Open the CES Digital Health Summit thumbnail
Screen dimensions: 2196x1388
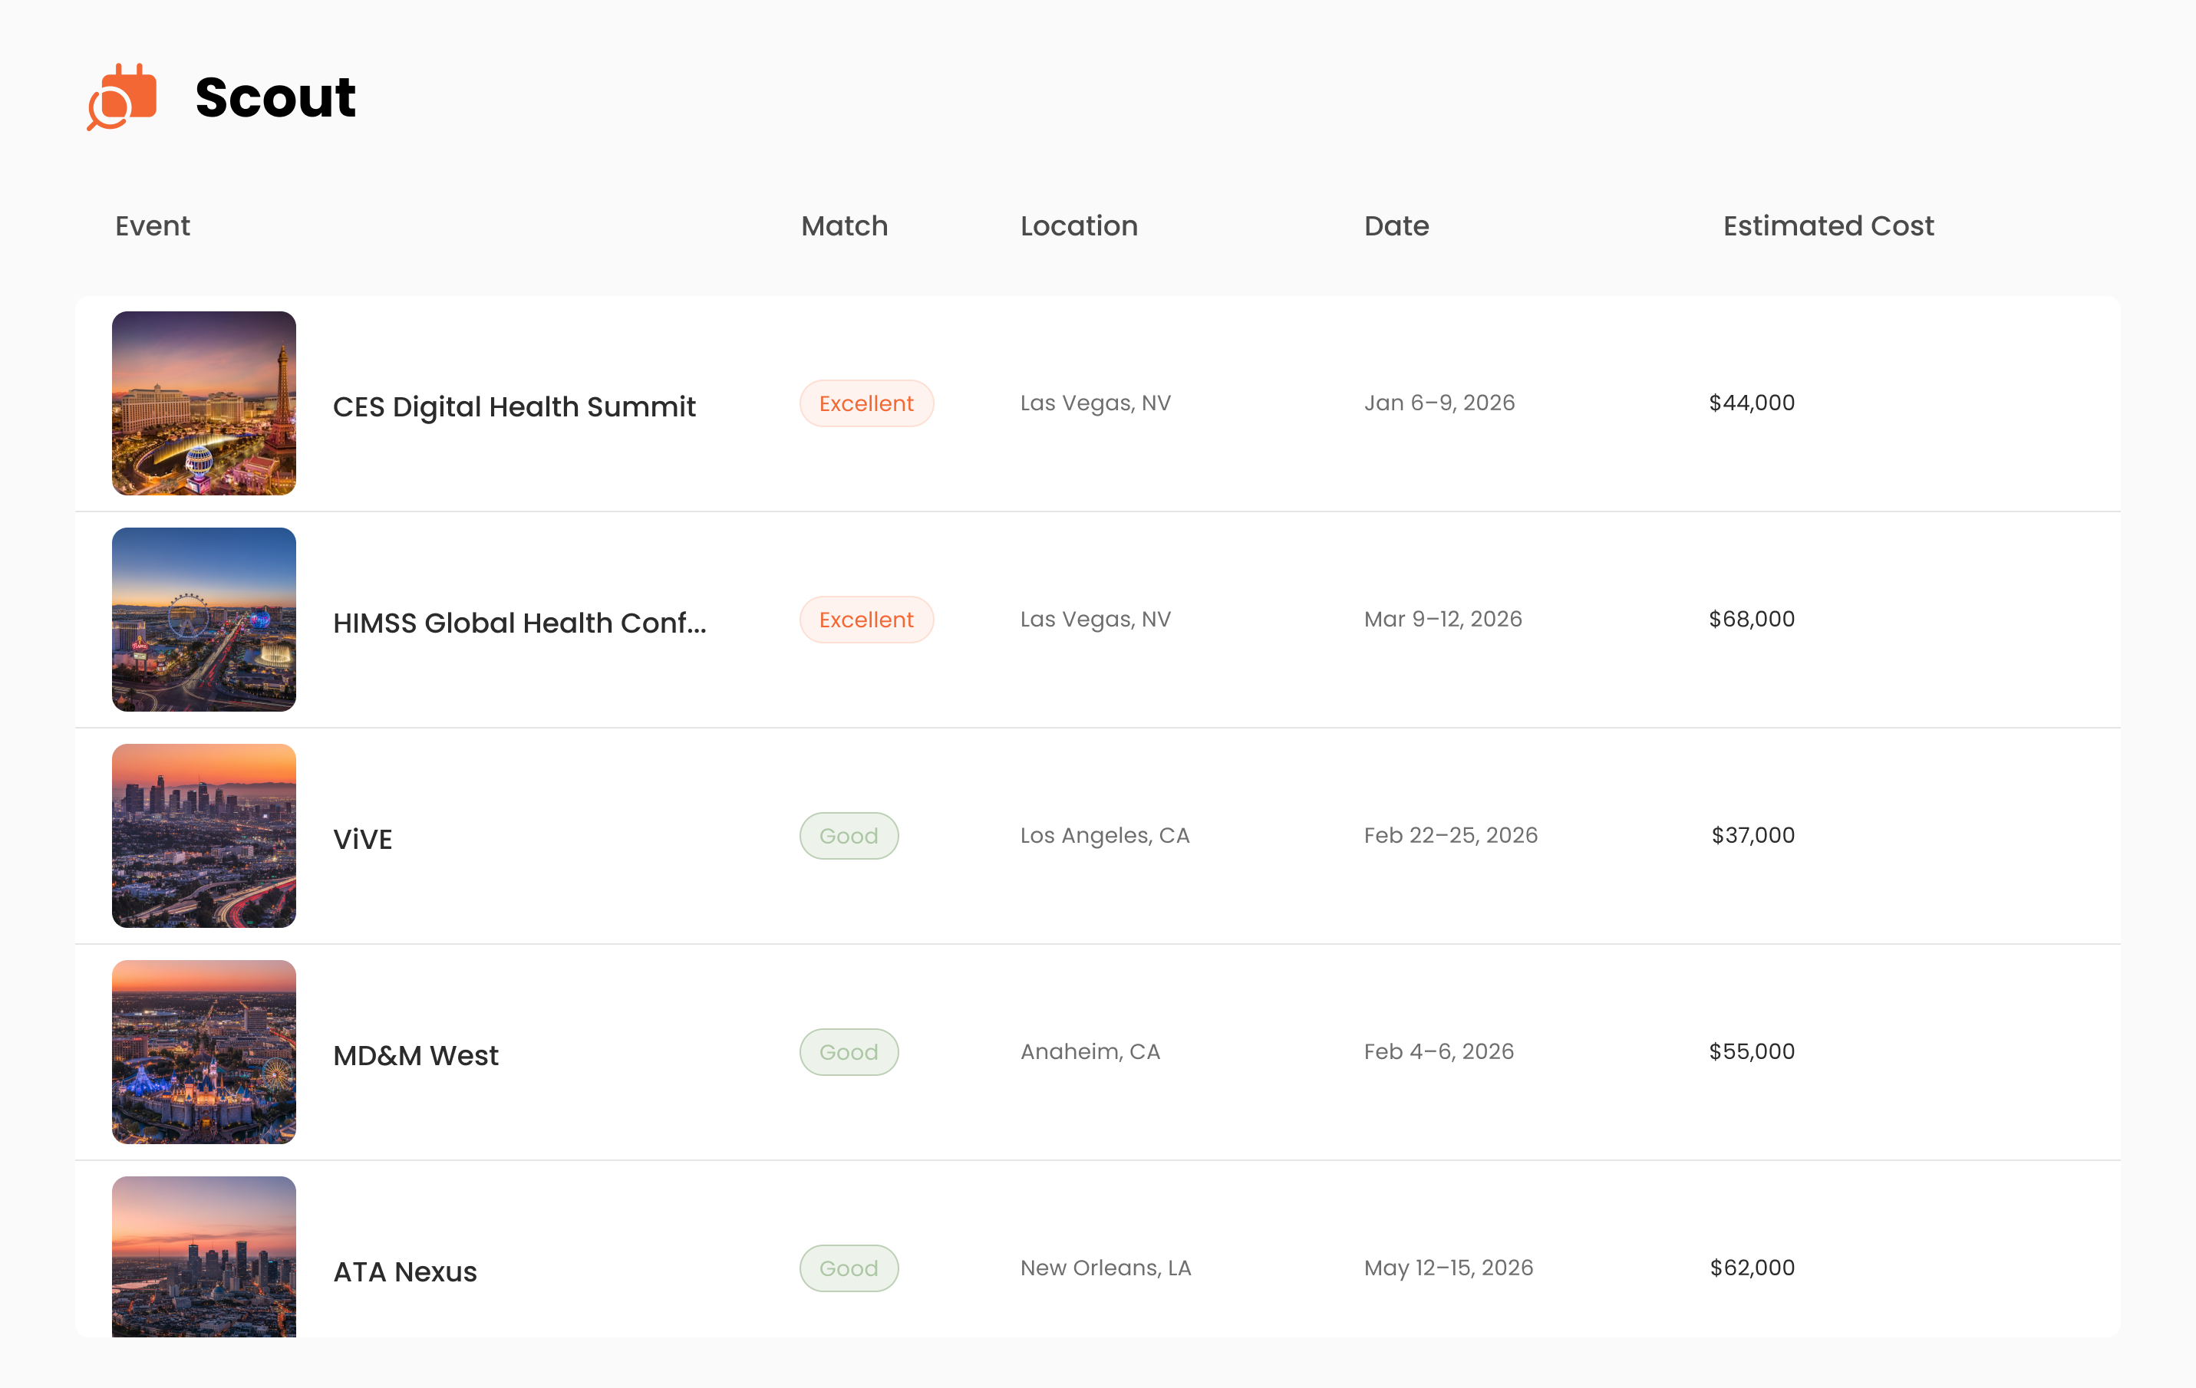(x=203, y=403)
